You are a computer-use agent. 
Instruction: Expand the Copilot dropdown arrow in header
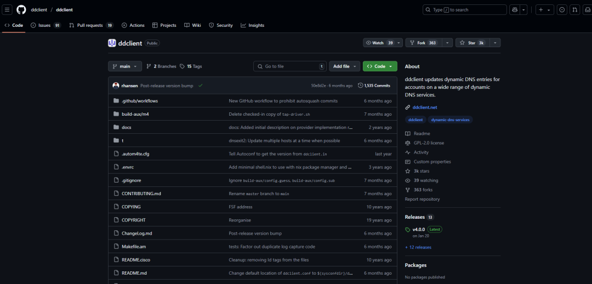point(523,10)
